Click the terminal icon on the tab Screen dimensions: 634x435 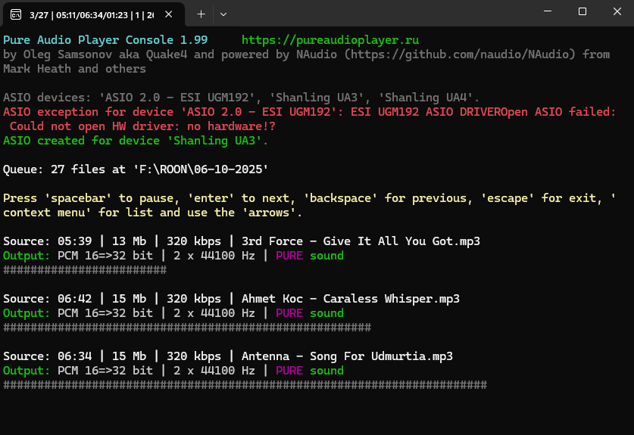(16, 14)
